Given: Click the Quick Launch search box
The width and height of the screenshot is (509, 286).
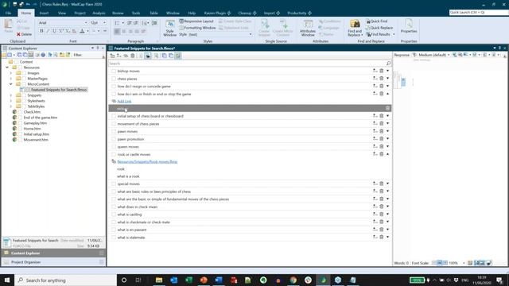Looking at the screenshot, I should [479, 13].
